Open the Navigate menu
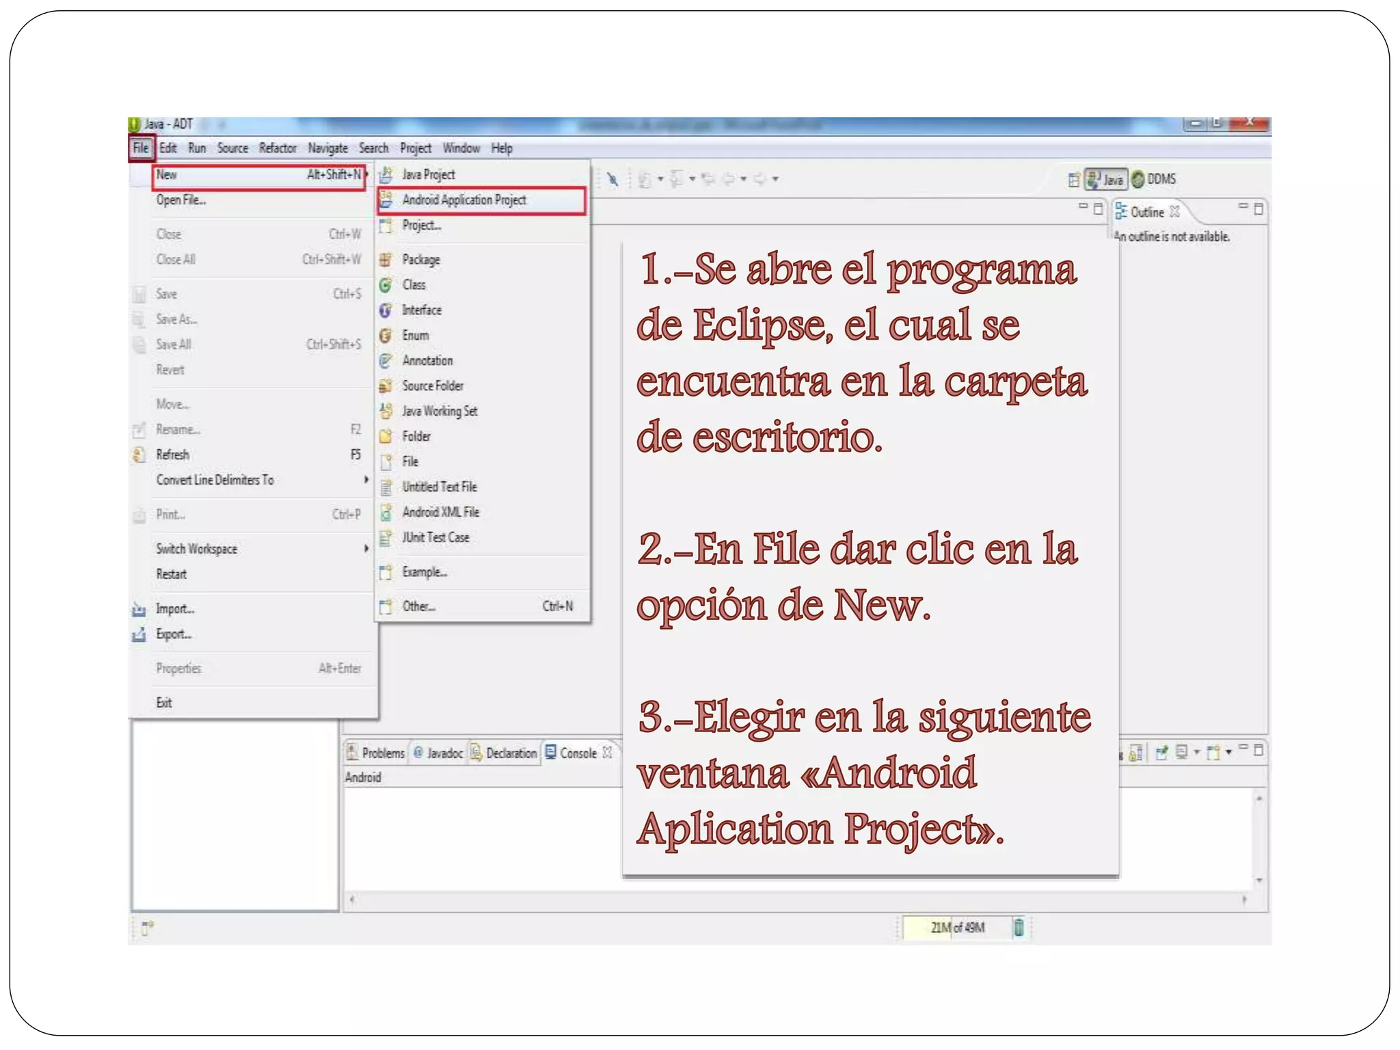The width and height of the screenshot is (1400, 1050). [327, 148]
